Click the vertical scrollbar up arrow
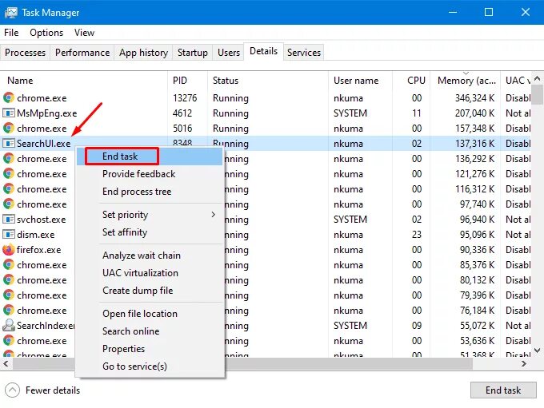This screenshot has width=544, height=408. [x=537, y=78]
